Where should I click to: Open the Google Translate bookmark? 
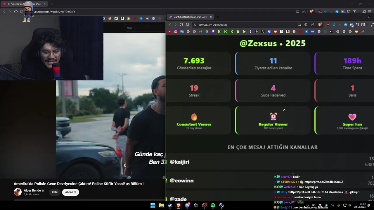(182, 32)
